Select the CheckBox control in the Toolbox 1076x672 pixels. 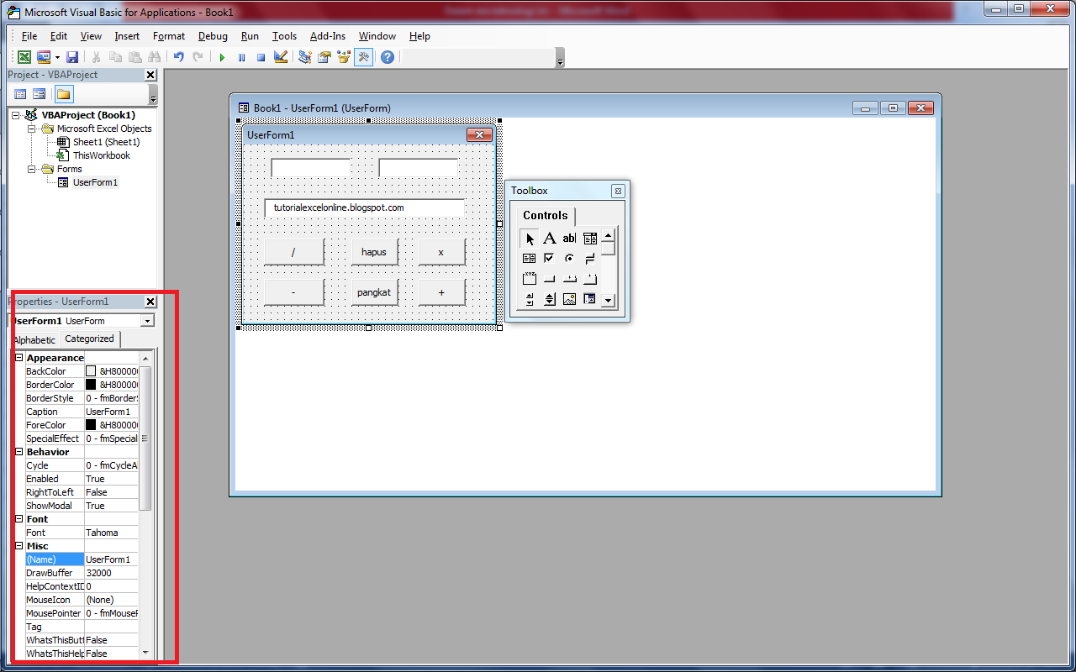click(x=549, y=258)
